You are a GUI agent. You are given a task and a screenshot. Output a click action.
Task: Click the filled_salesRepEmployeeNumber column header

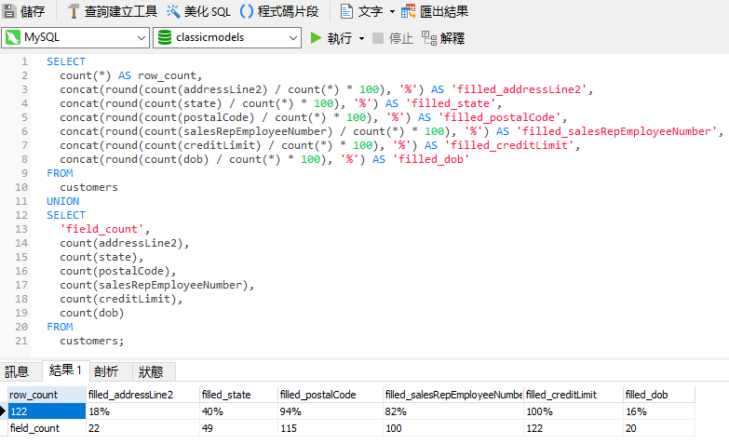pos(453,395)
